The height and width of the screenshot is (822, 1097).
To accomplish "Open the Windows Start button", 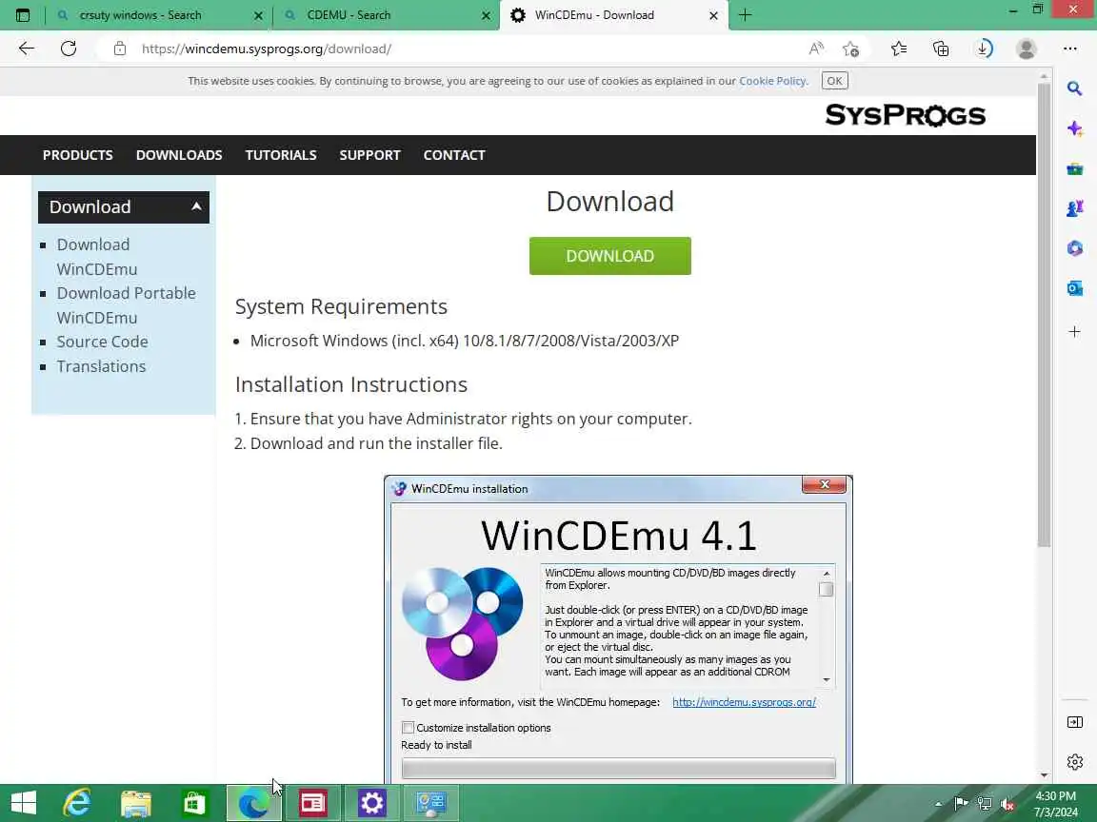I will click(x=23, y=803).
